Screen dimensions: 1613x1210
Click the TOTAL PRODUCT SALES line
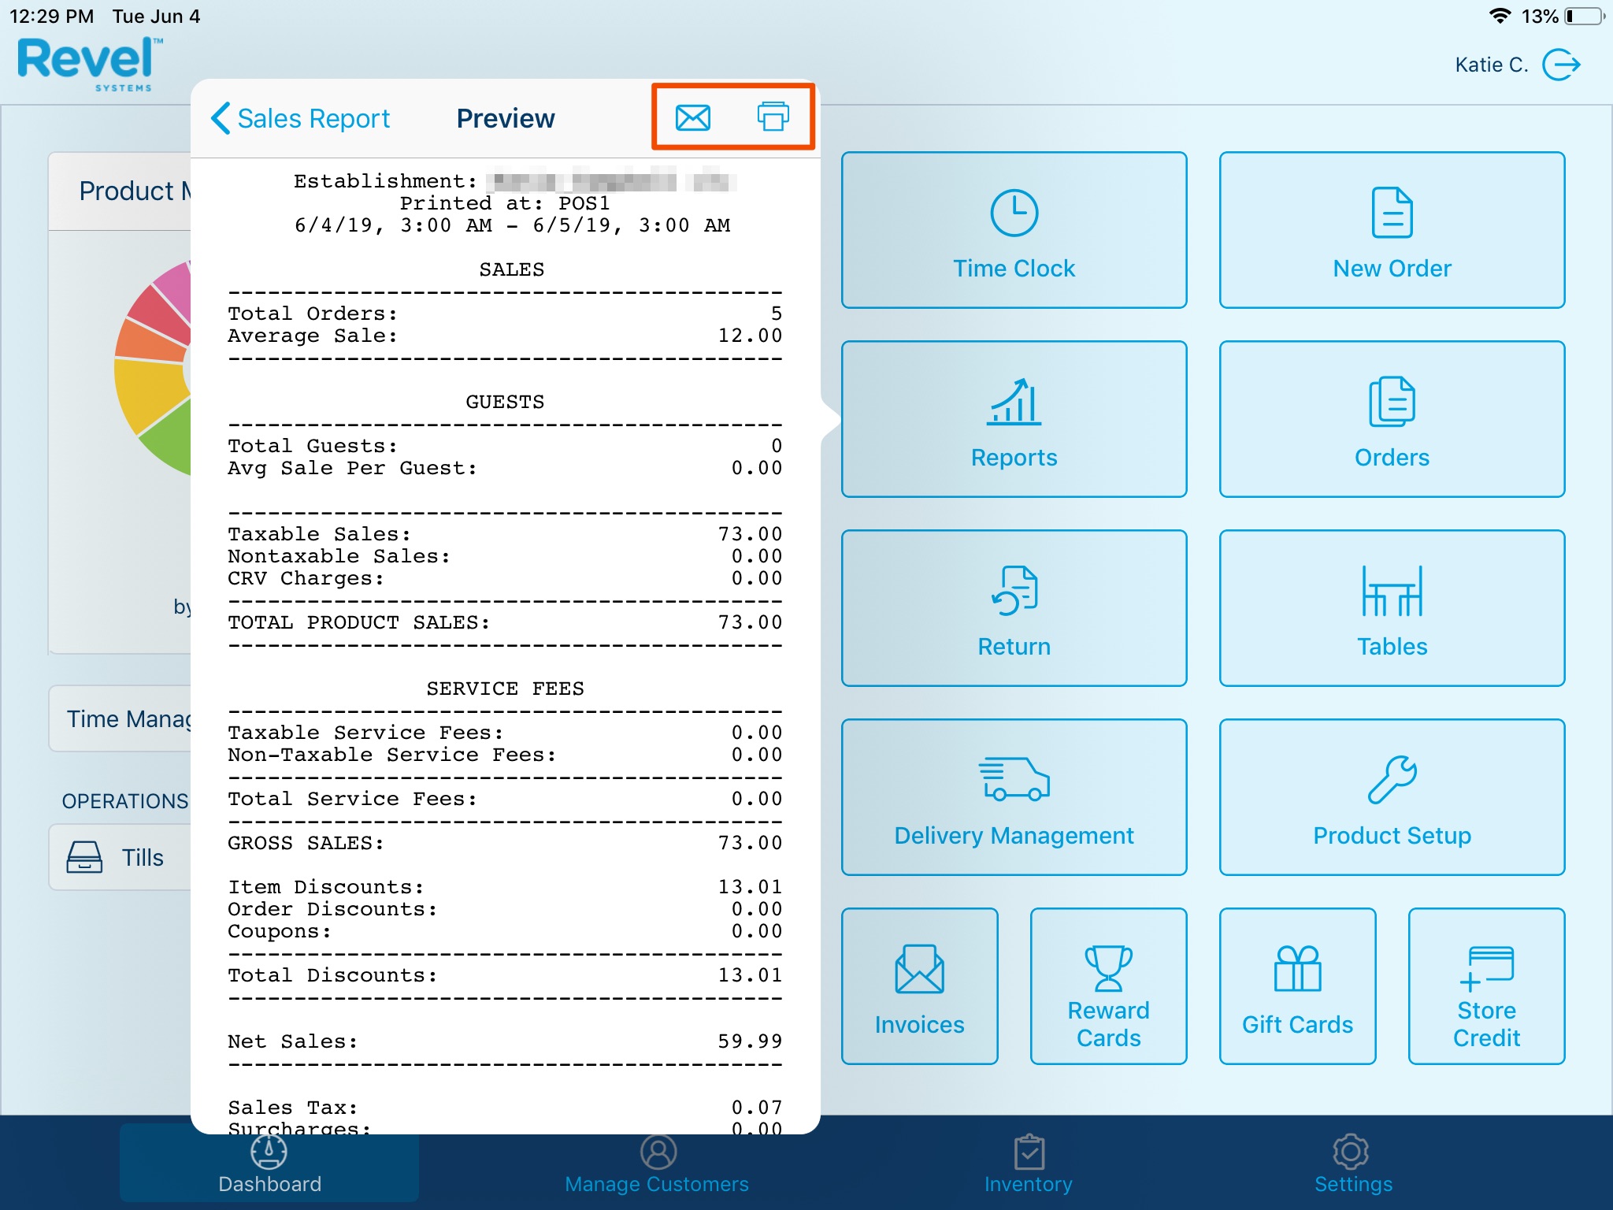[x=505, y=622]
